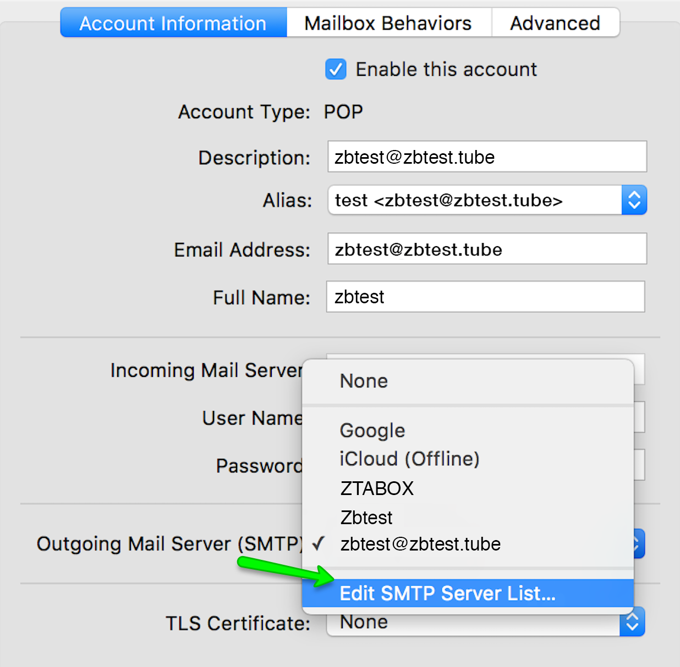
Task: Click into the Description text field
Action: 486,157
